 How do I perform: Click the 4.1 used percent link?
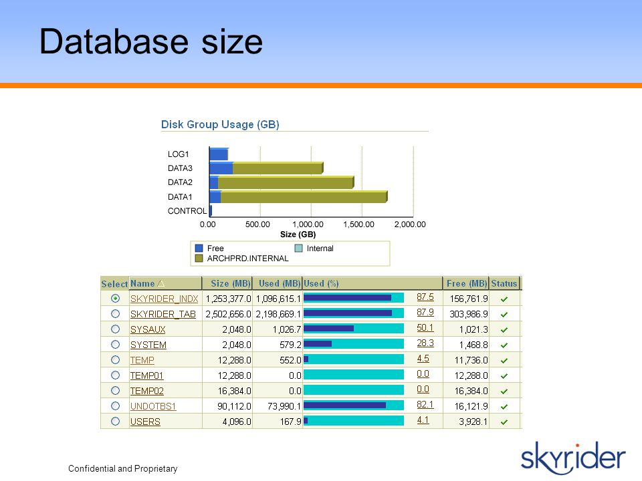pos(423,420)
